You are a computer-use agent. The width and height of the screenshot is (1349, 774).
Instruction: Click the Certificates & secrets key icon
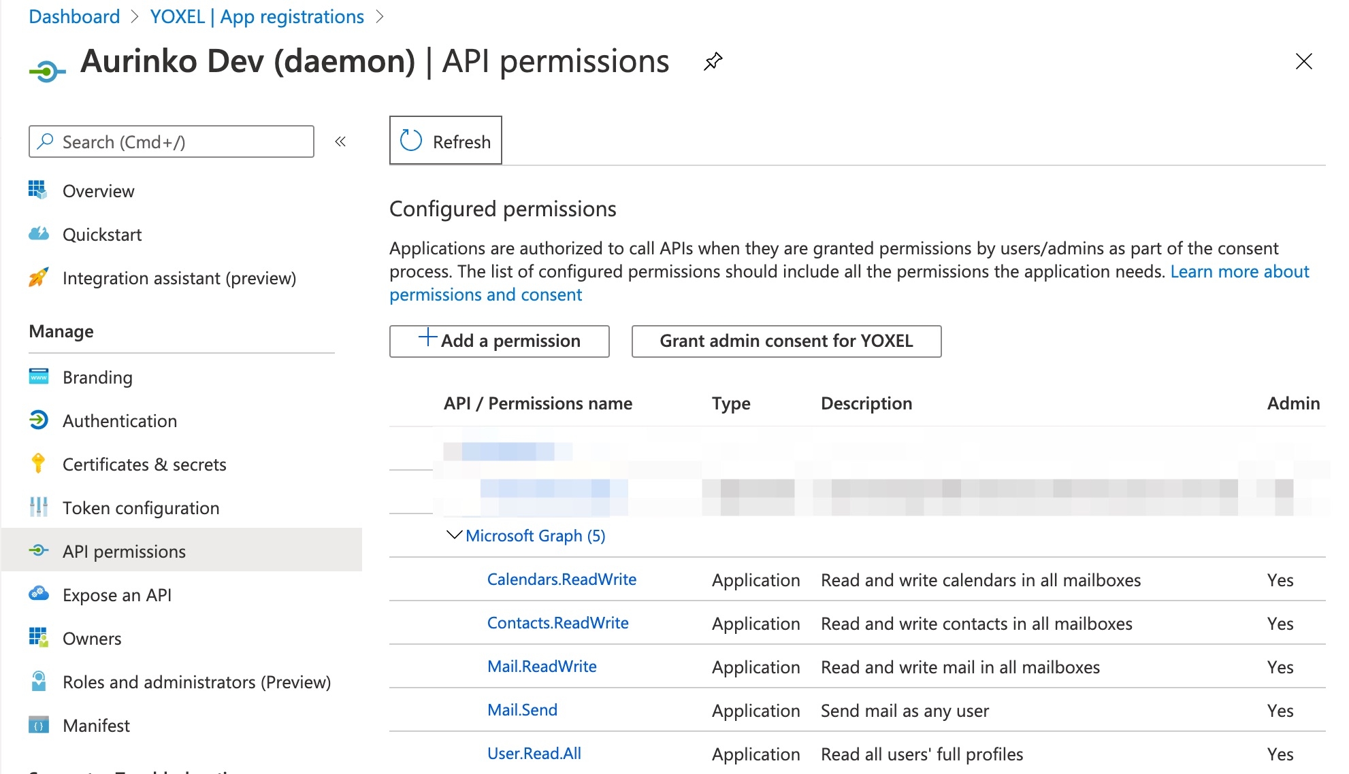tap(38, 463)
